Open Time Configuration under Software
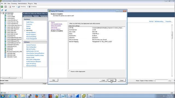This screenshot has height=98, width=175. tap(31, 47)
